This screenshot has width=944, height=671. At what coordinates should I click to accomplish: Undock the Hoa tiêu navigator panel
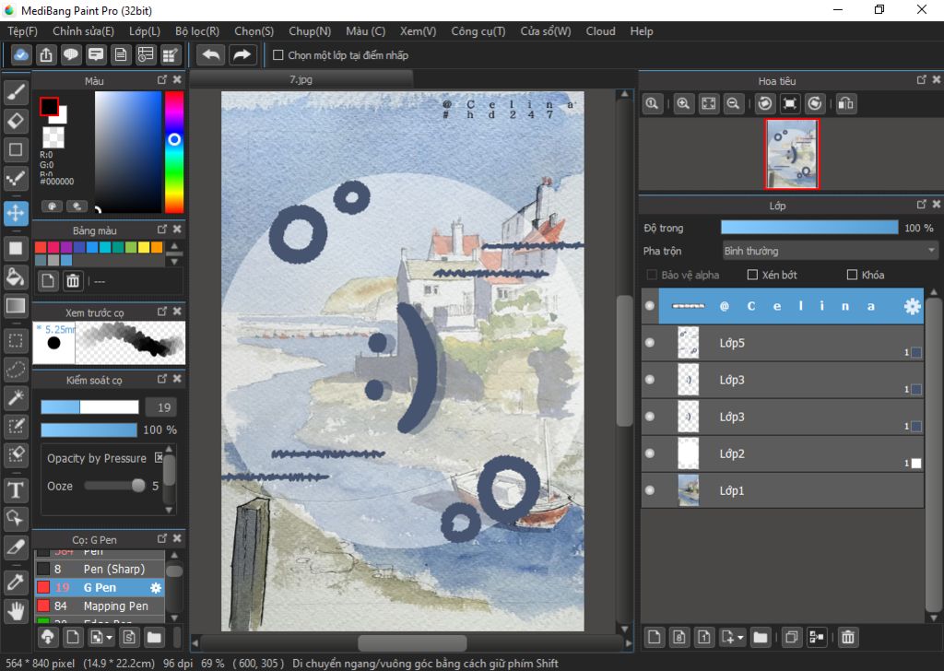point(921,79)
